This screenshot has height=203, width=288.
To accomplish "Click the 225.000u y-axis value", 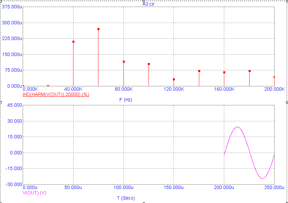I will tap(12, 39).
